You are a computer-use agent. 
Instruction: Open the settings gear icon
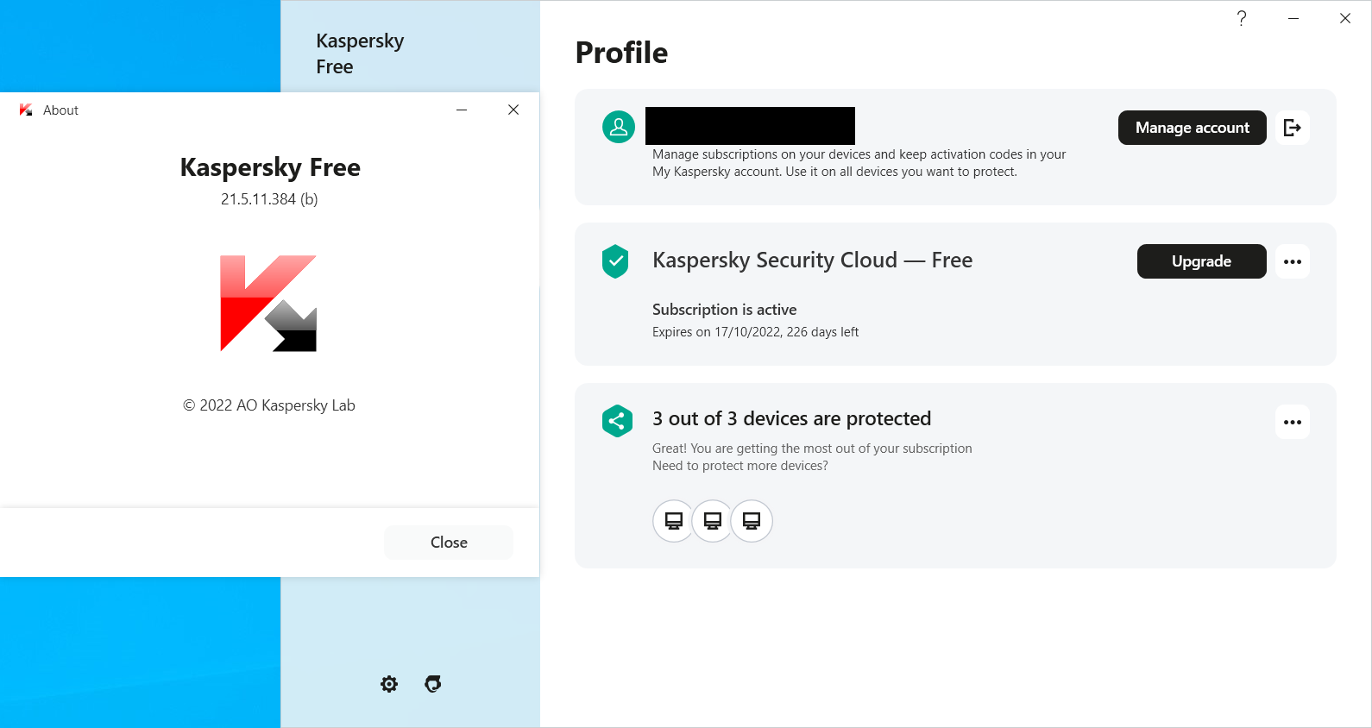389,684
